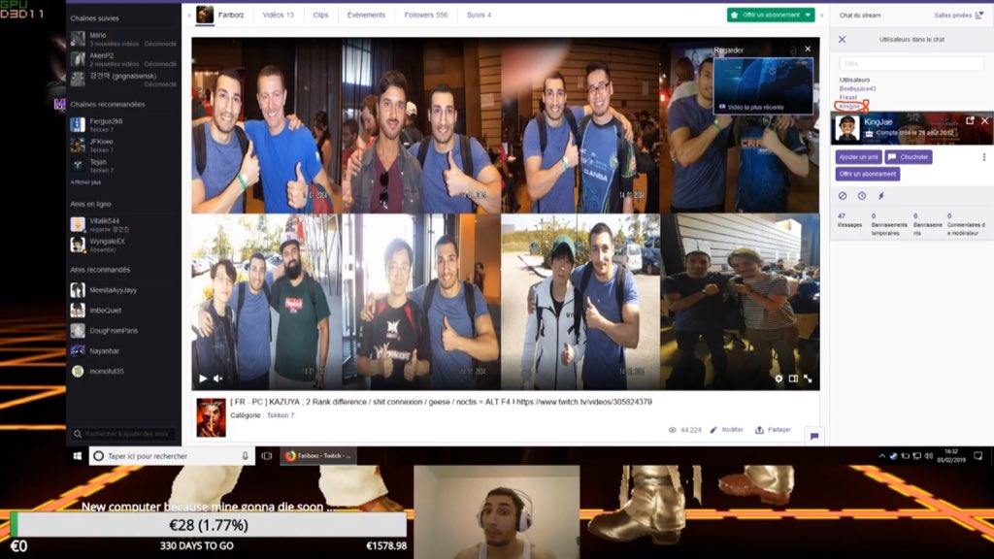Open the Windows notification center

(x=978, y=456)
